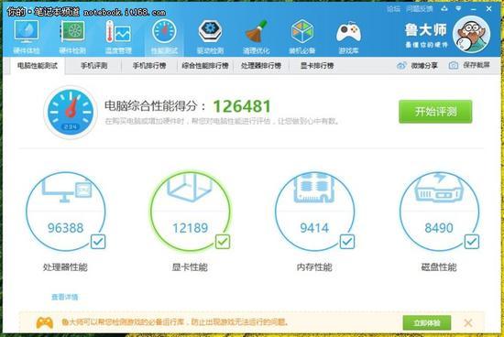Open the 游戏库 gamepad icon
Image resolution: width=504 pixels, height=337 pixels.
(x=348, y=37)
